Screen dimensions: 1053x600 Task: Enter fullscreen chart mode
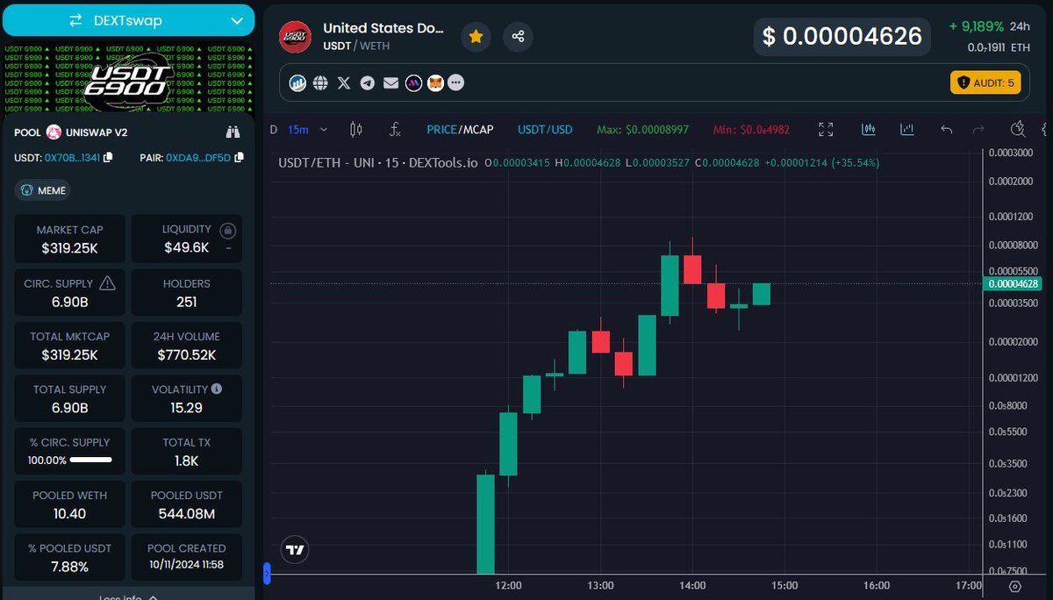826,130
